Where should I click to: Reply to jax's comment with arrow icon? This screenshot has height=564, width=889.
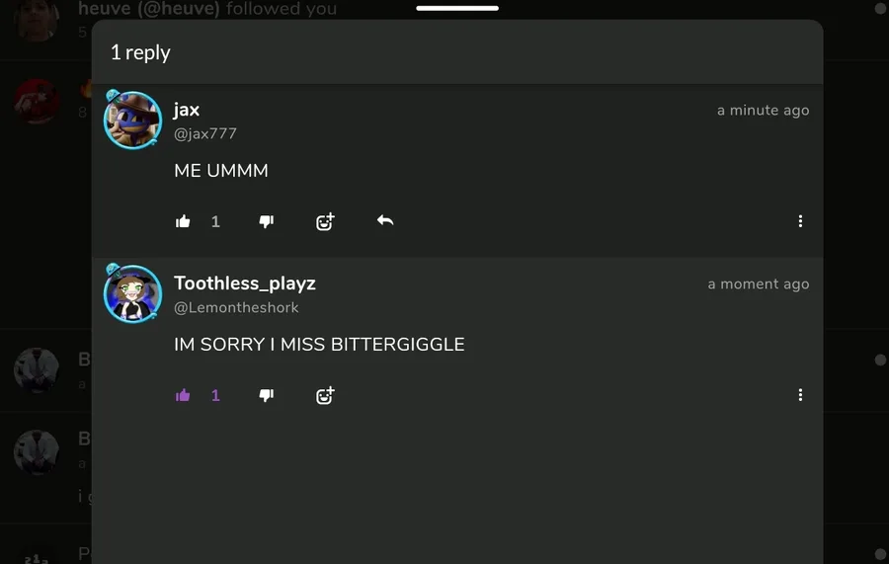tap(385, 220)
